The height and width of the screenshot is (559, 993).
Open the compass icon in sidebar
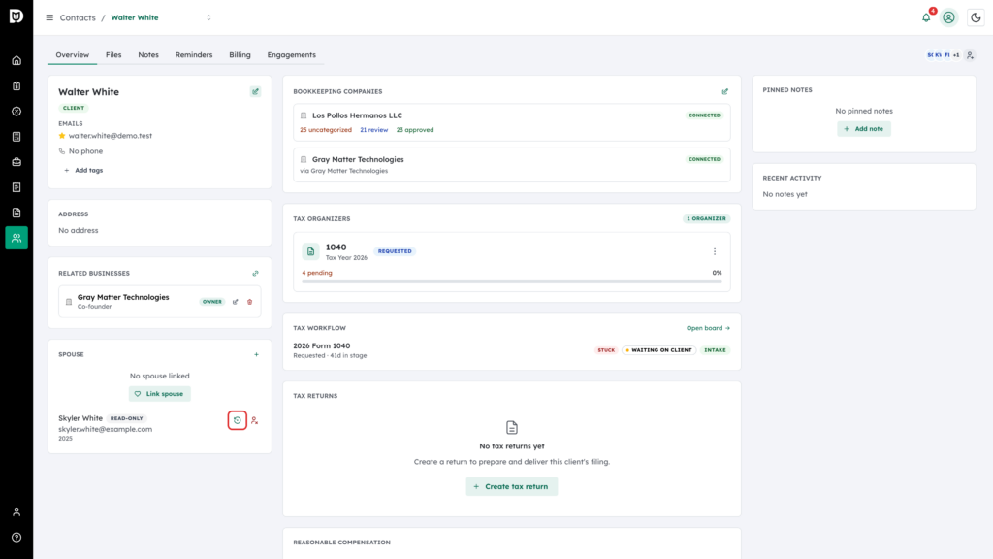pyautogui.click(x=16, y=112)
